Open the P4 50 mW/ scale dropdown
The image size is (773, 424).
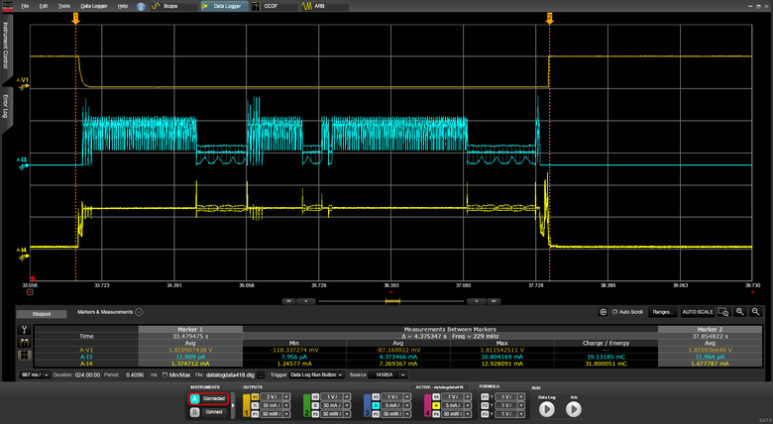click(468, 414)
